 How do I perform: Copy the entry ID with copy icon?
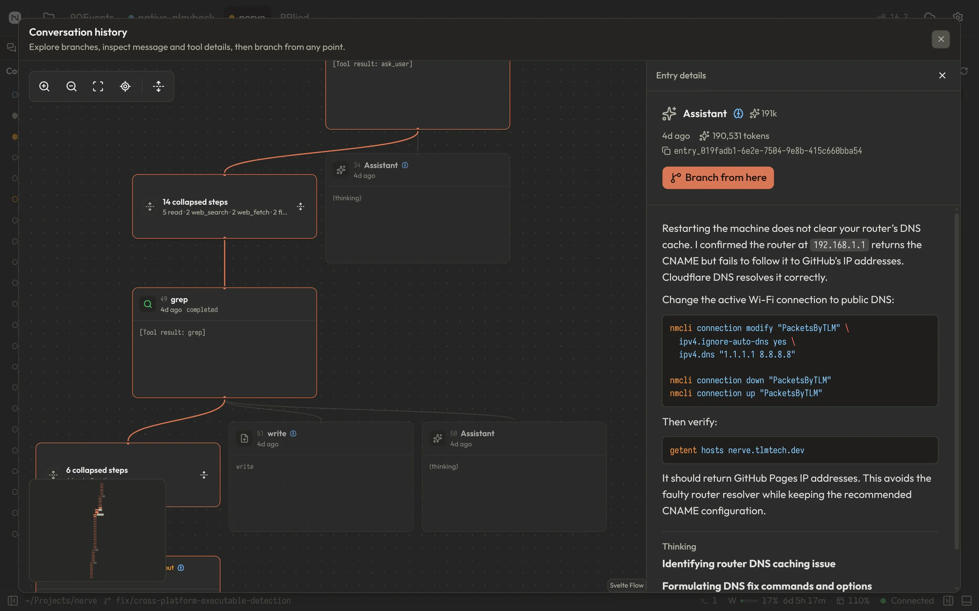(666, 151)
